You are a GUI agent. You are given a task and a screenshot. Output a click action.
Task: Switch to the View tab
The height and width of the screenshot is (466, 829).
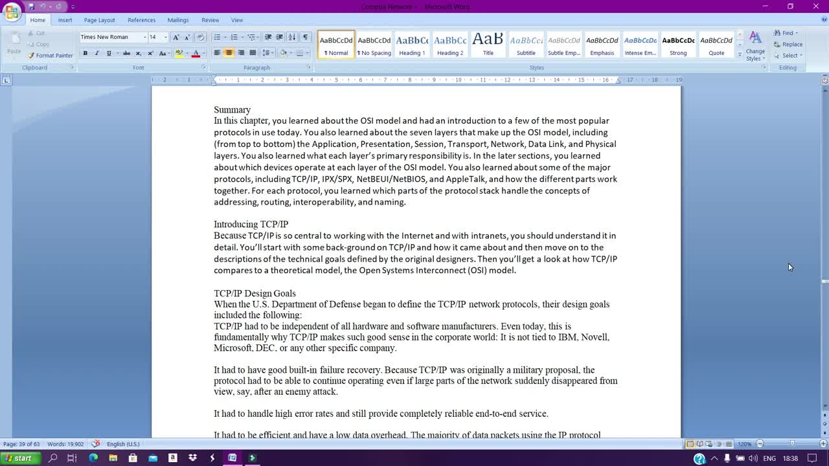click(237, 20)
